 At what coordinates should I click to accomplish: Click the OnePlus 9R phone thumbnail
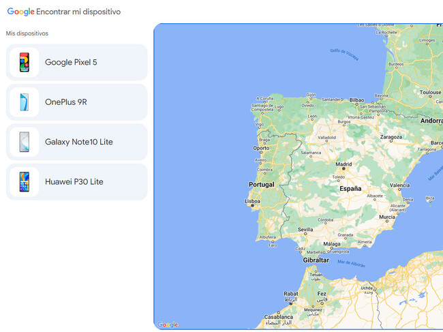pyautogui.click(x=25, y=102)
